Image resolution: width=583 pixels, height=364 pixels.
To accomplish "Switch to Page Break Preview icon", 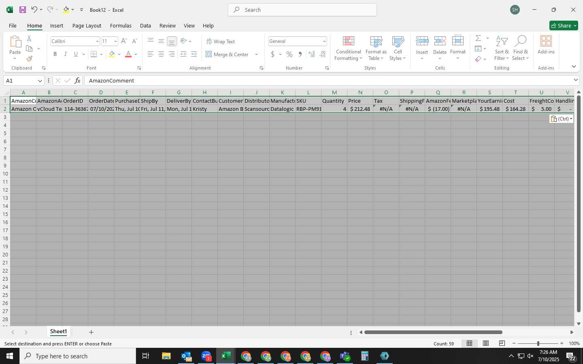I will pos(502,343).
